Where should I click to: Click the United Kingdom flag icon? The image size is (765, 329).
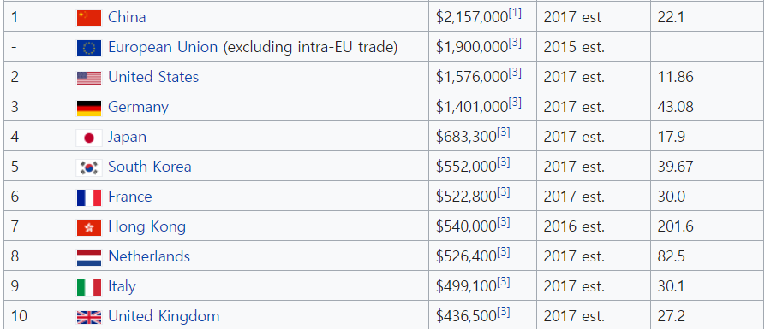(x=89, y=317)
